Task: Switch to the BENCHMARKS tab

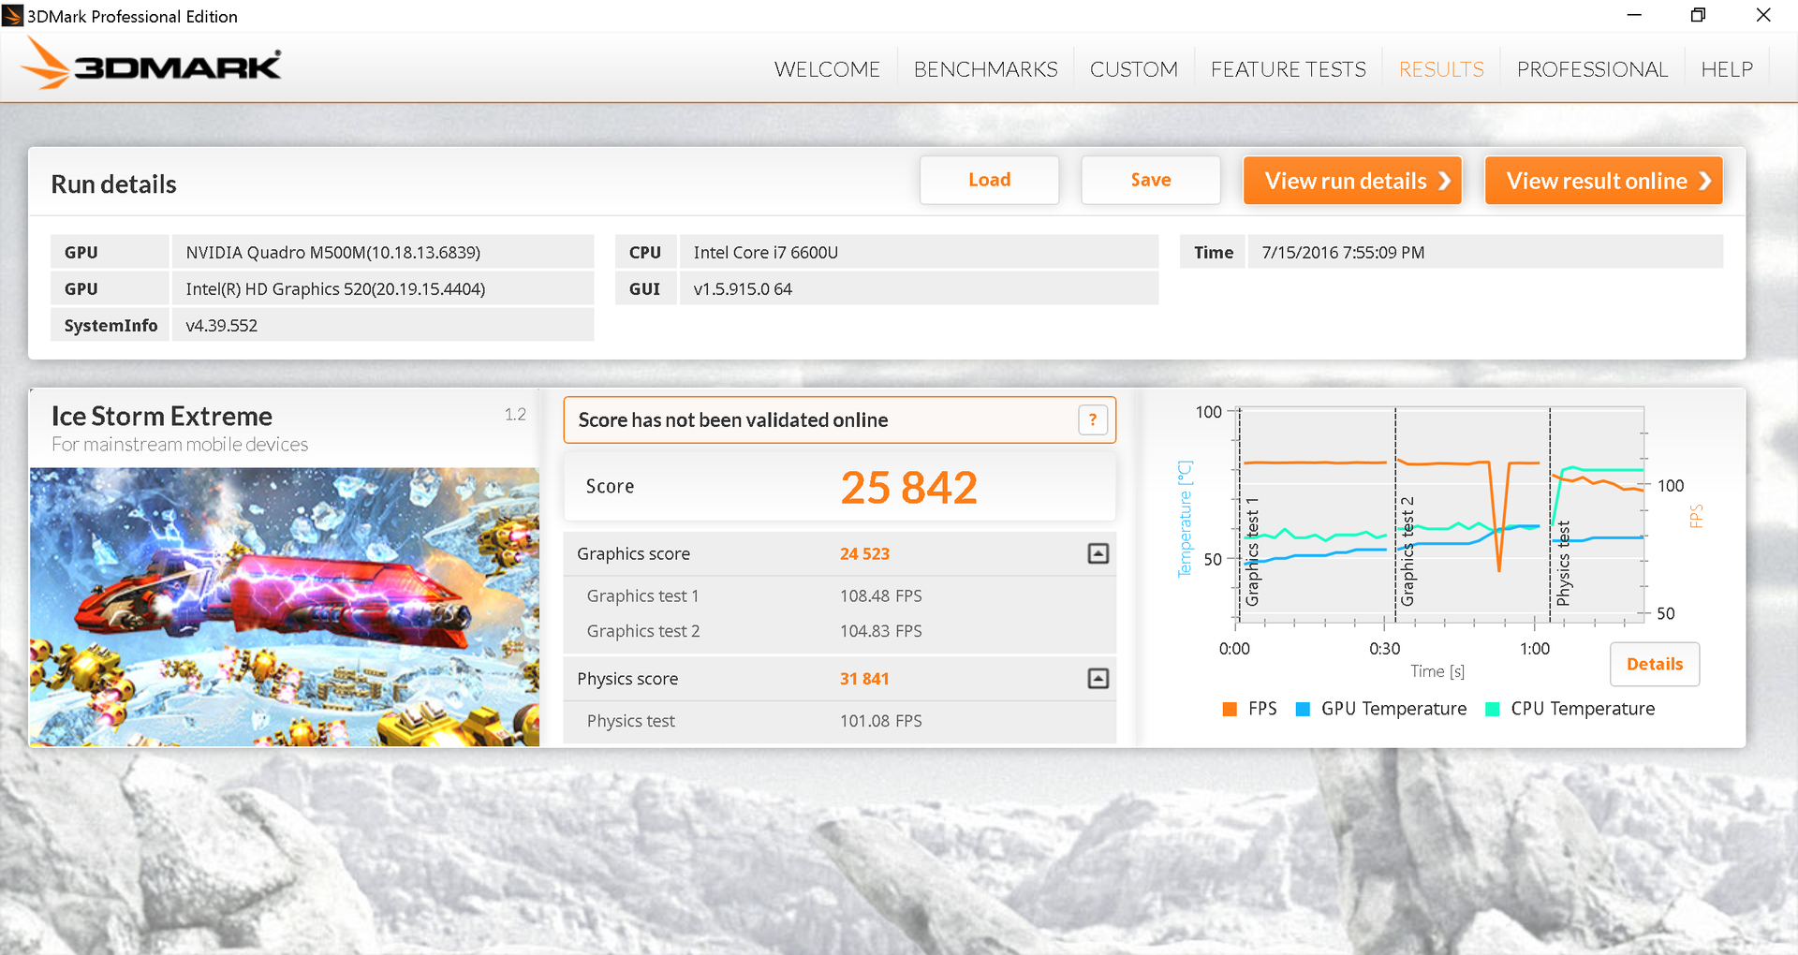Action: (x=985, y=69)
